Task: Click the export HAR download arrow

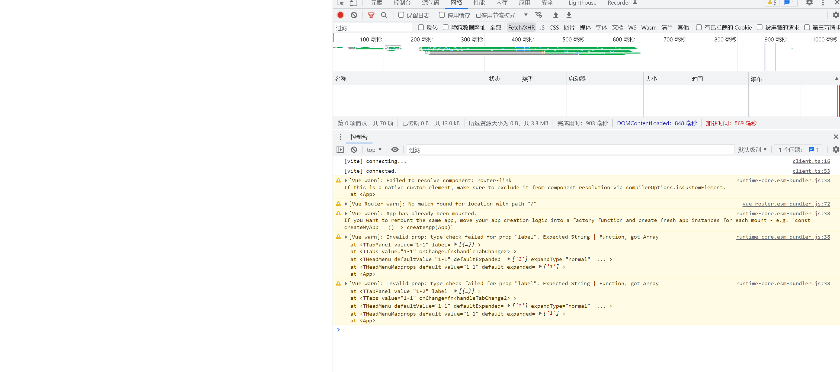Action: (569, 15)
